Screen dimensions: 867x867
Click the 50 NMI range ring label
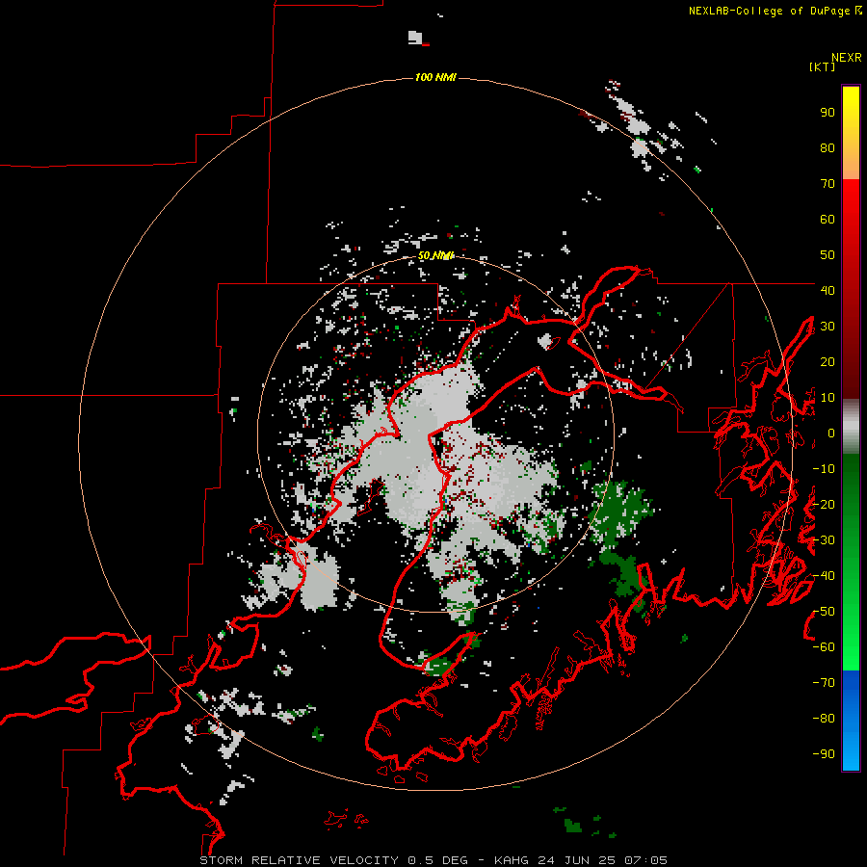click(x=435, y=255)
